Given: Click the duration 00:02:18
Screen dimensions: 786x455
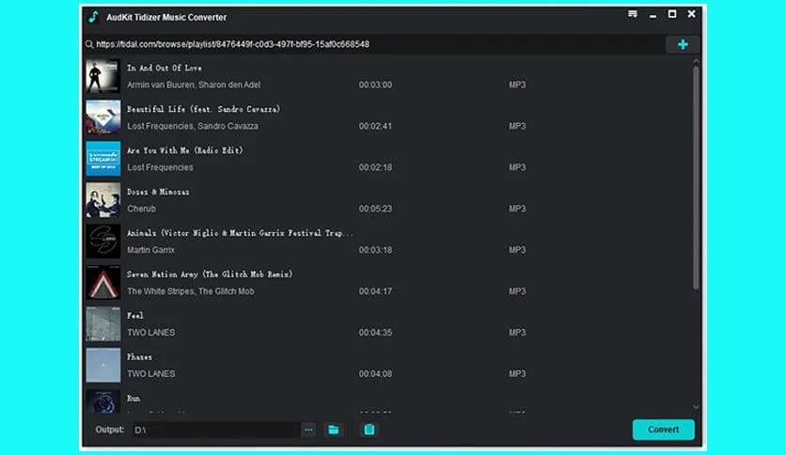Looking at the screenshot, I should point(375,167).
